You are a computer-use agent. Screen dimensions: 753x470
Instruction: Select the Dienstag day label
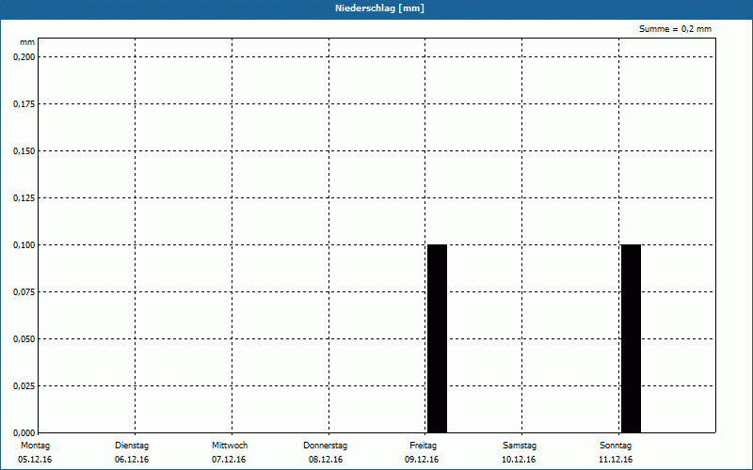(x=132, y=446)
